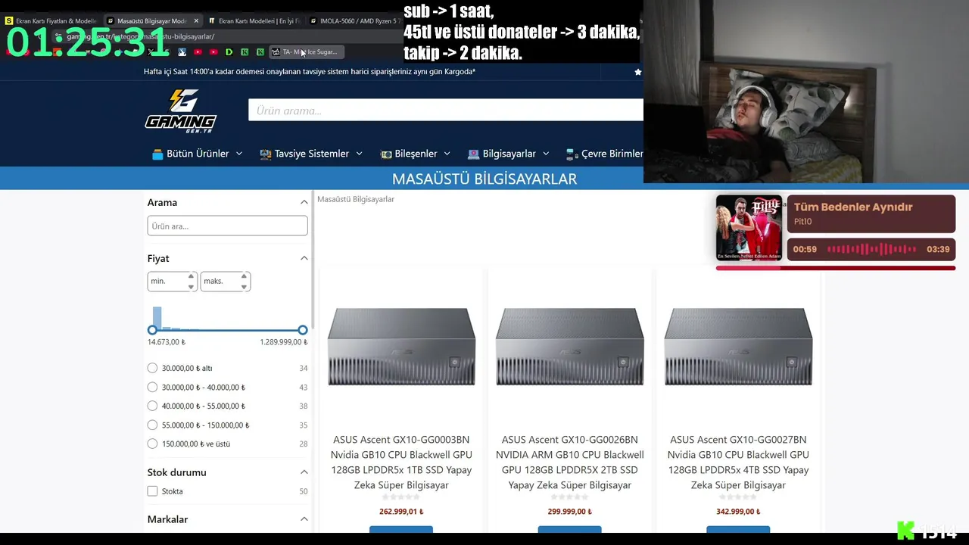Open ASUS Ascent GX10-GG0026BN product link

click(x=570, y=462)
